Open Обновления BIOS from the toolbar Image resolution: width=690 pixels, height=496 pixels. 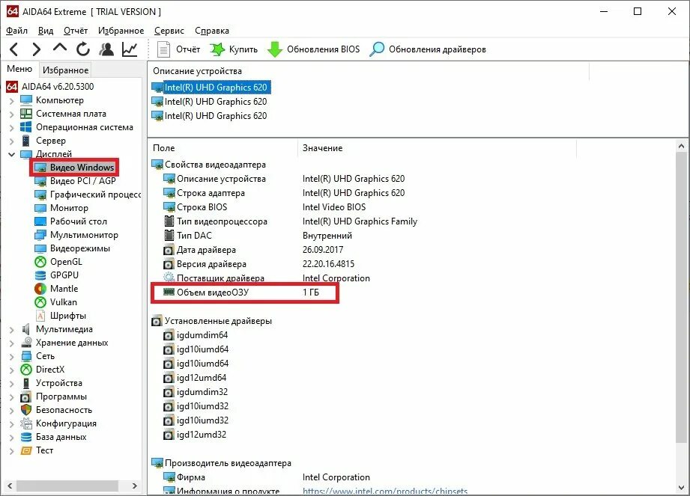tap(313, 49)
